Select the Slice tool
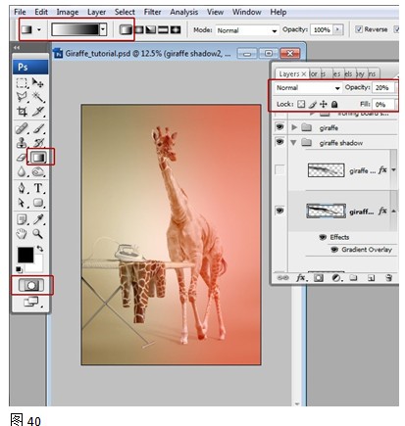This screenshot has height=426, width=405. [38, 112]
